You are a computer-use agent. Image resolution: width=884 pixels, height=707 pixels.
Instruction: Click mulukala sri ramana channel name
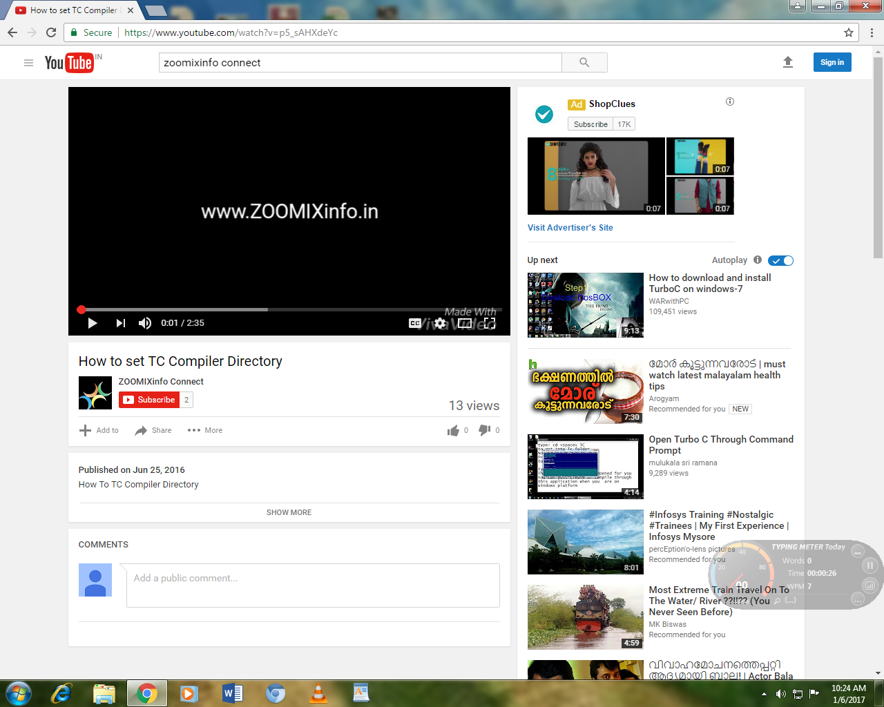pos(683,463)
